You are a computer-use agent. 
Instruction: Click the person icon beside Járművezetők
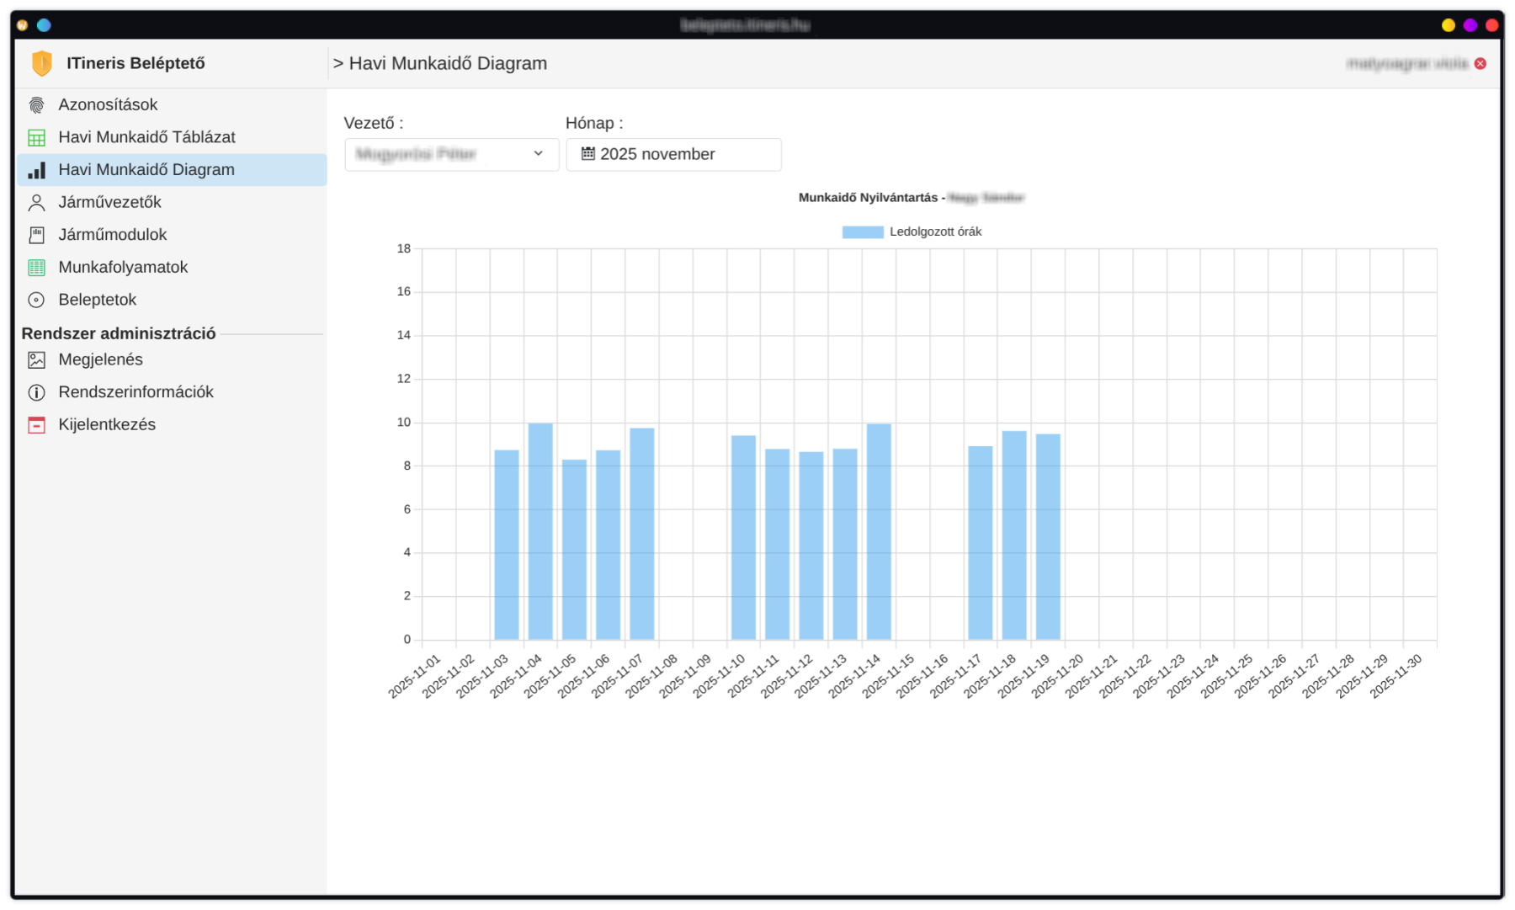(x=36, y=203)
